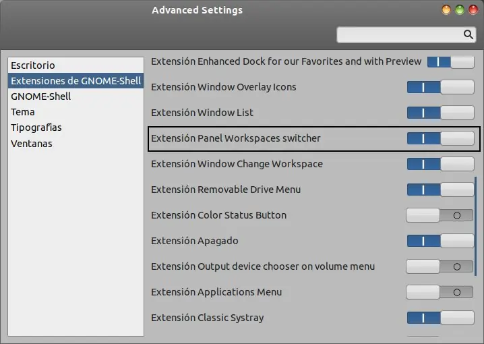Screen dimensions: 484x344
Task: Disable the Window Overlay Icons extension
Action: click(440, 87)
